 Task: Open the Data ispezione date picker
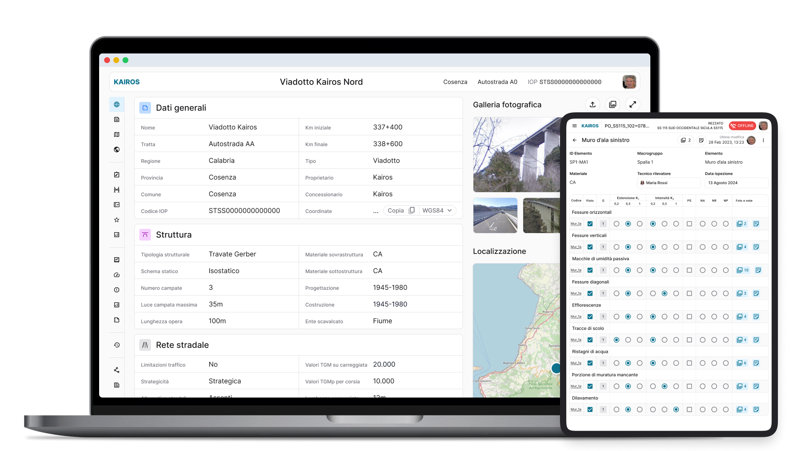click(736, 183)
